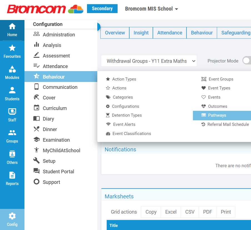Image resolution: width=251 pixels, height=230 pixels.
Task: Click the Communication phone icon
Action: coord(36,87)
